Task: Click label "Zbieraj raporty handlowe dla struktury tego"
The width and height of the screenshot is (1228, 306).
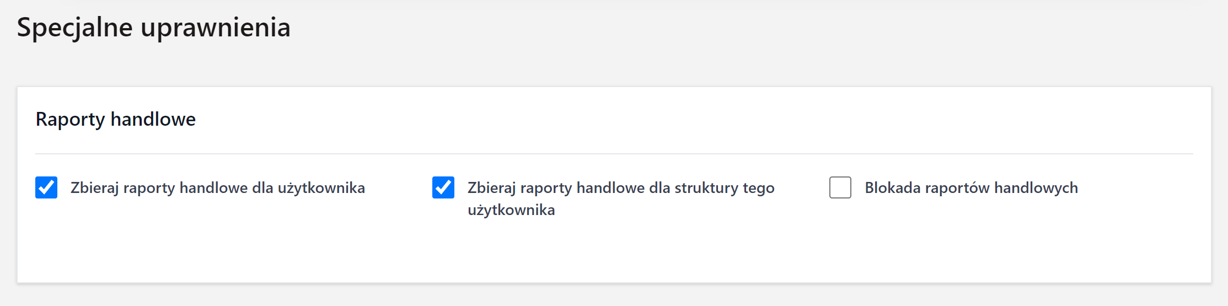Action: pyautogui.click(x=620, y=188)
